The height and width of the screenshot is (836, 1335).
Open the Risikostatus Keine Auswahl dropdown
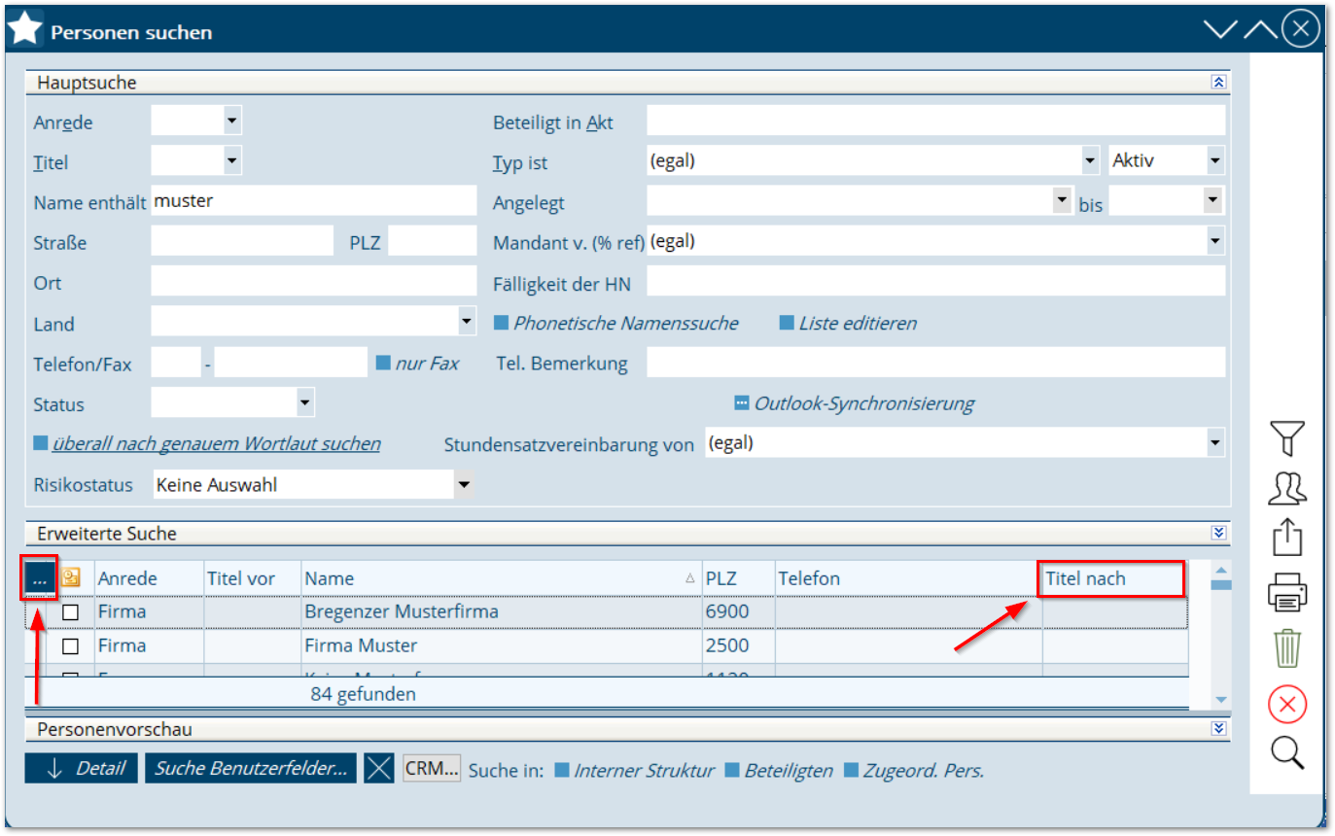pyautogui.click(x=464, y=483)
